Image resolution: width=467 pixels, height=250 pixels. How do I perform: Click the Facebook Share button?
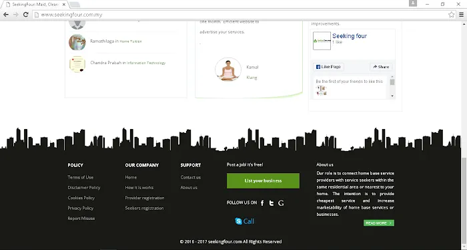point(381,67)
